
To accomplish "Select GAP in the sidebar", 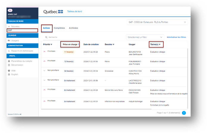I will click(x=22, y=30).
